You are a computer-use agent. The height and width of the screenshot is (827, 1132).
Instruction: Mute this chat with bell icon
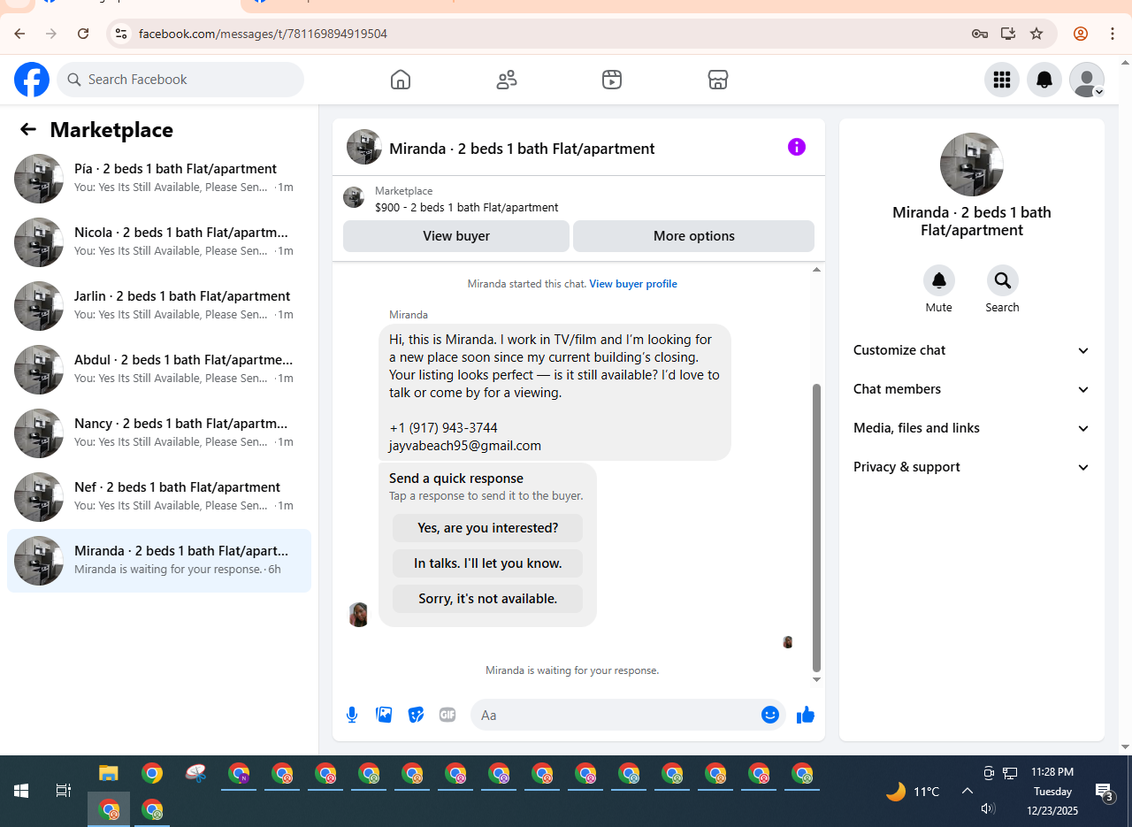pyautogui.click(x=939, y=280)
